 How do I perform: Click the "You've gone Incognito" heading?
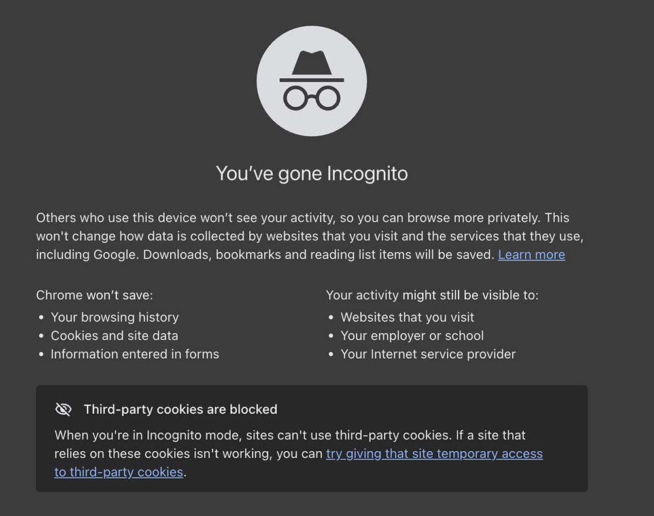[x=311, y=174]
